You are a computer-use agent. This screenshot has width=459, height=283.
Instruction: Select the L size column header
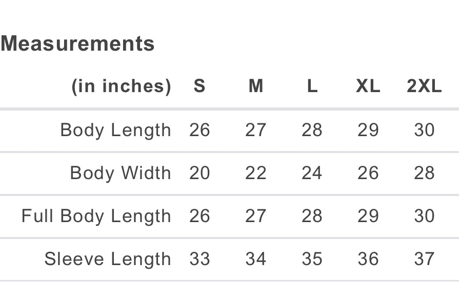point(312,86)
